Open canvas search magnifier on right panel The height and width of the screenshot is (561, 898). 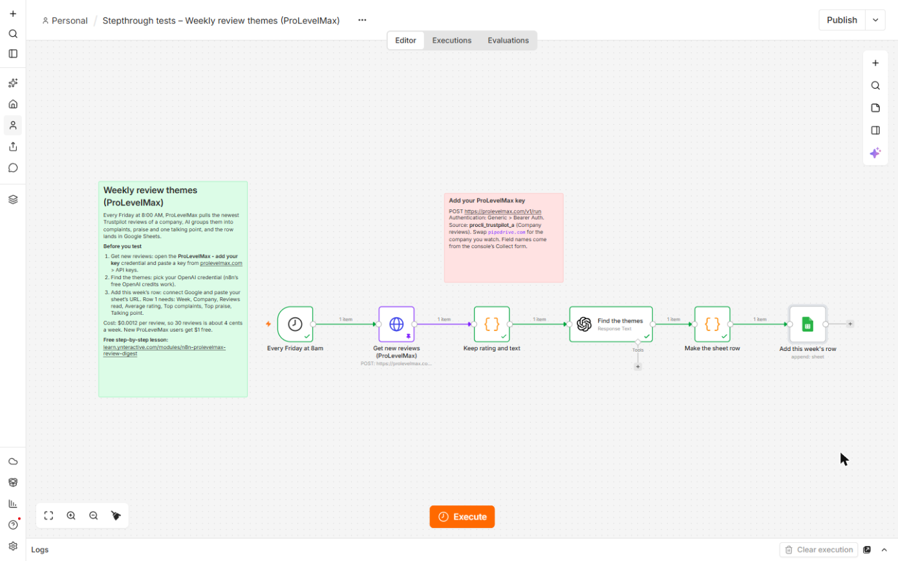click(x=875, y=85)
